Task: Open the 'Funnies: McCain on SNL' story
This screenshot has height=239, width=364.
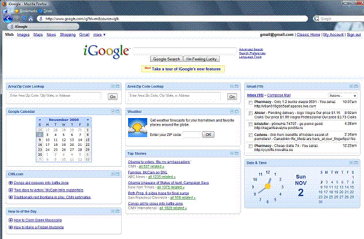Action: [x=148, y=172]
